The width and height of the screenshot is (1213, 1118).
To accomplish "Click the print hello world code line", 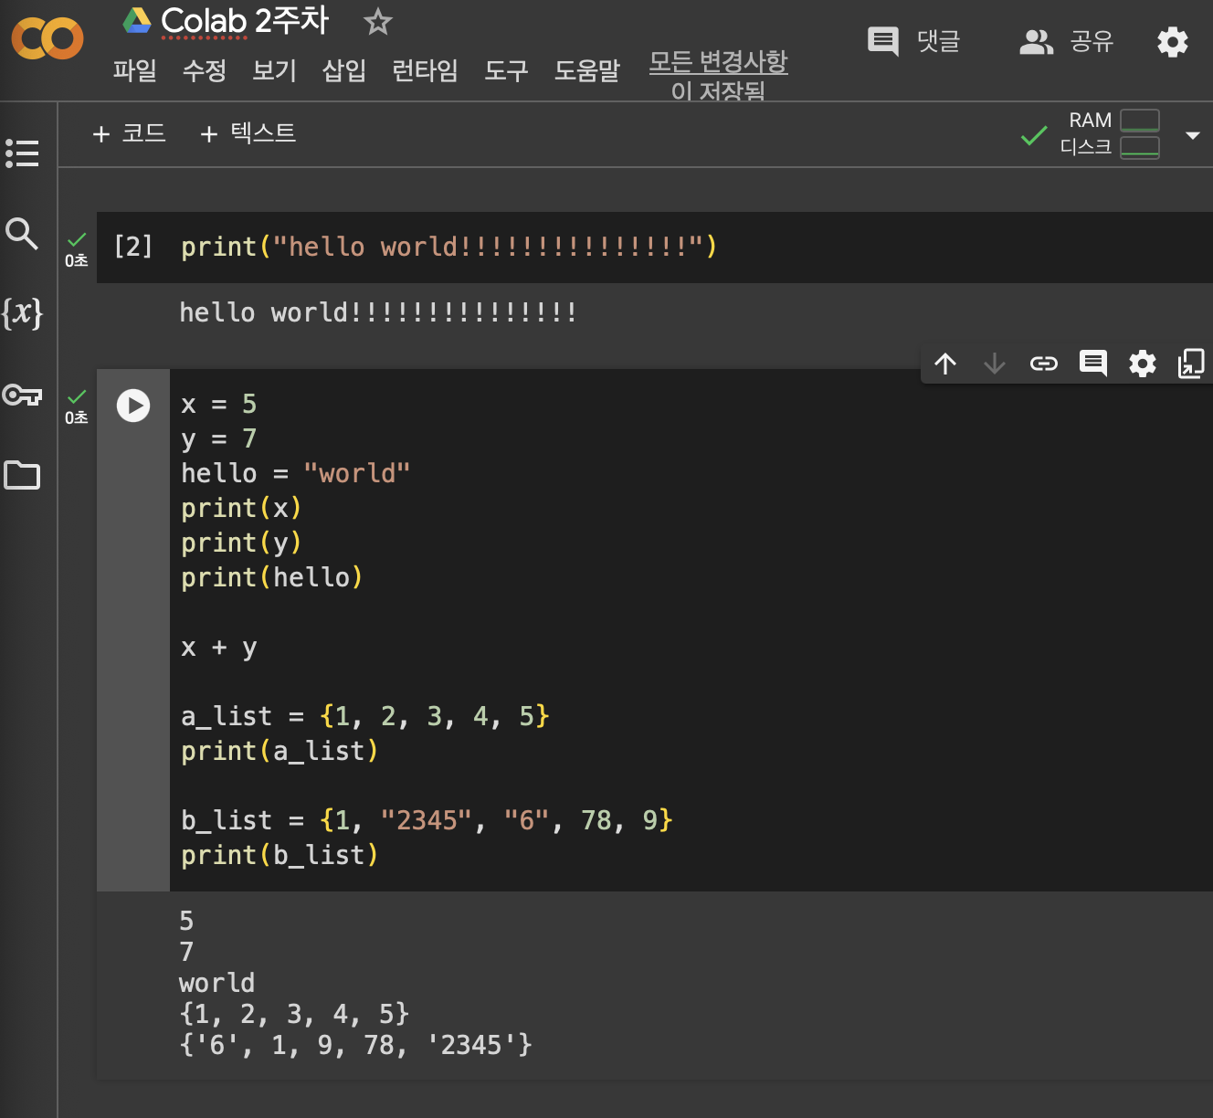I will pyautogui.click(x=449, y=247).
